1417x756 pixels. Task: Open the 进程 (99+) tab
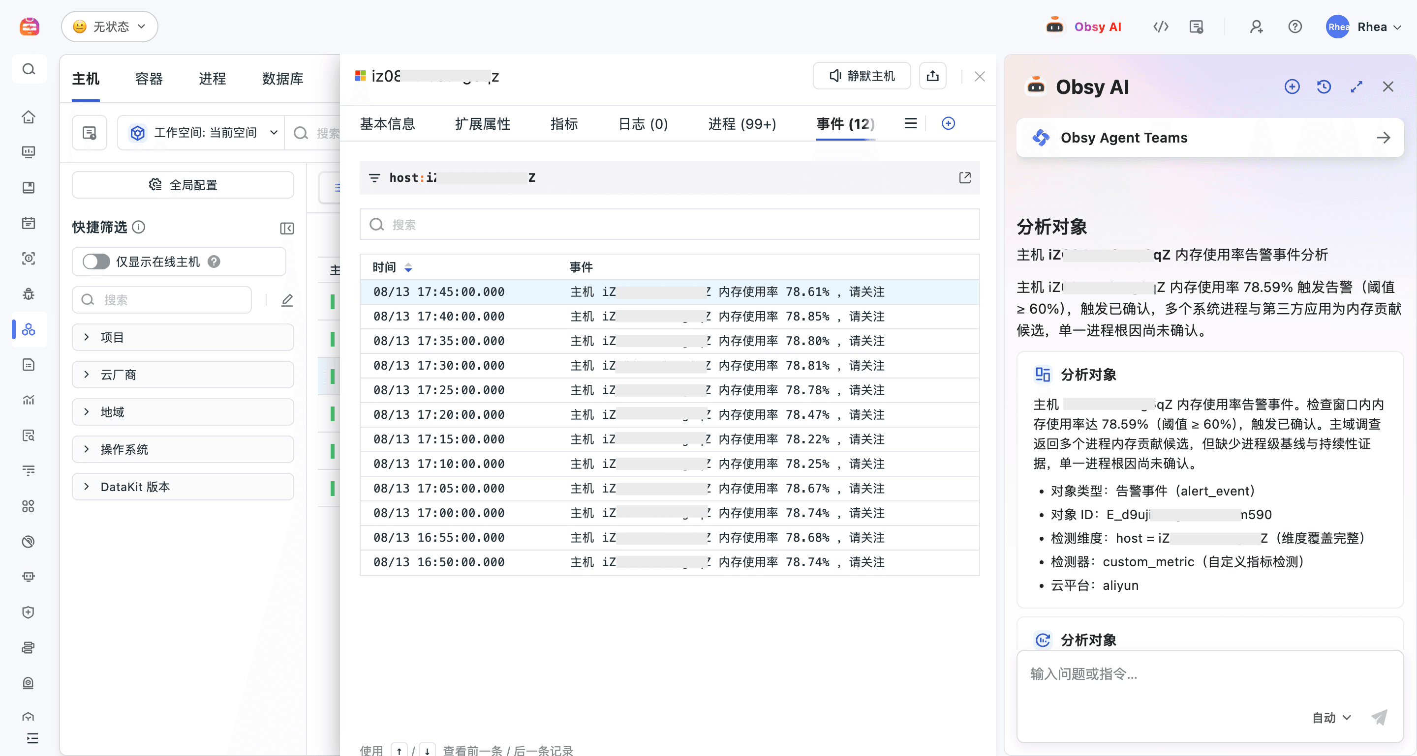[742, 124]
